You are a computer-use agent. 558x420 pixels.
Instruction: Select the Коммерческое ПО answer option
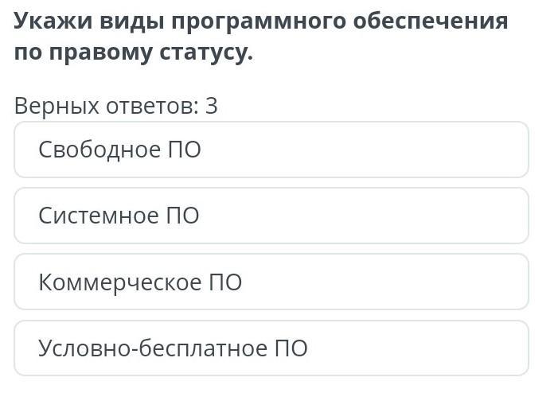[271, 282]
